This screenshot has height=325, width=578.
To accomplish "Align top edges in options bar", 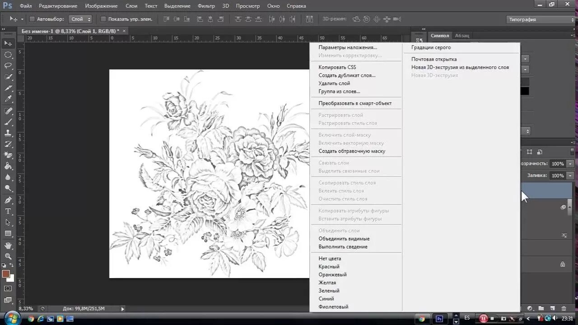I will [167, 19].
